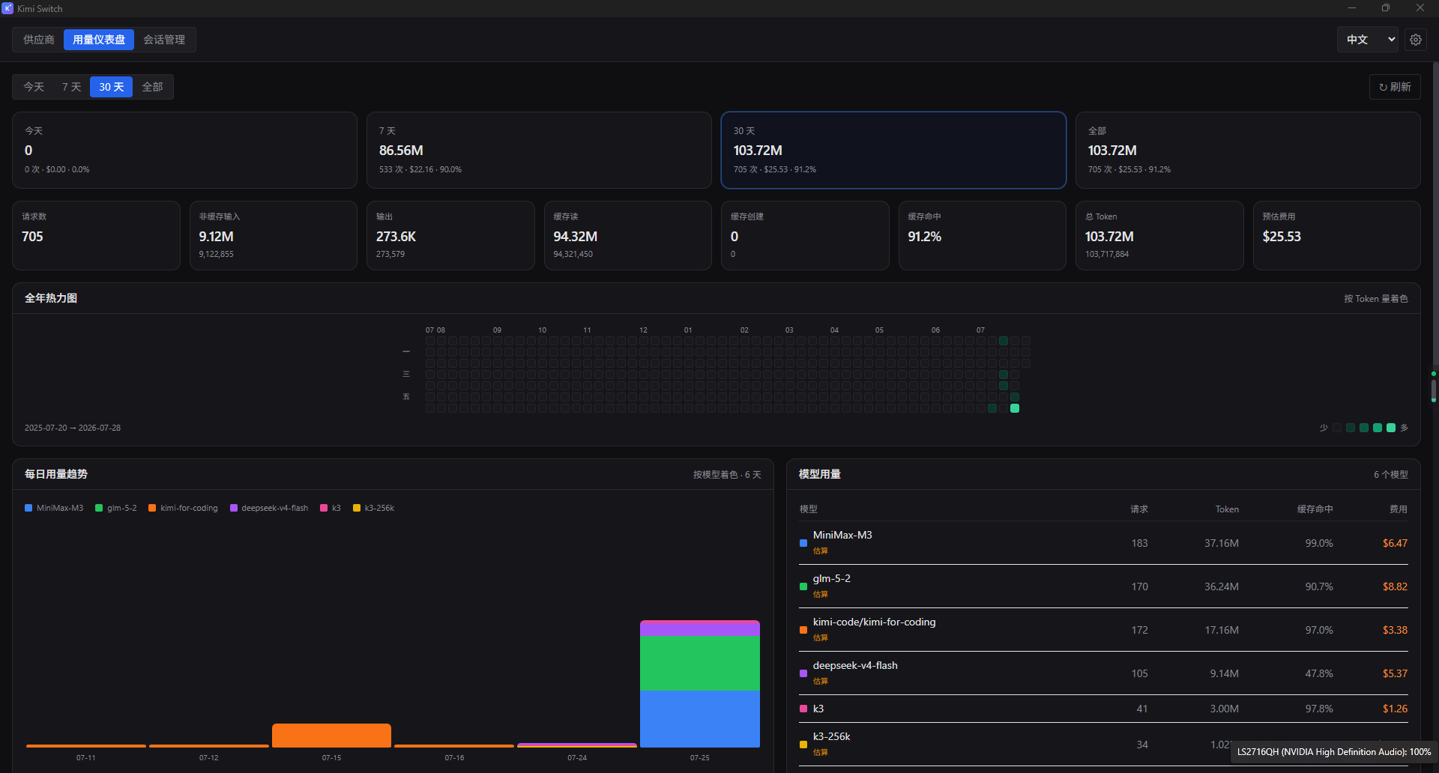The height and width of the screenshot is (773, 1439).
Task: Click the 2025-07-20 → 2026-07-28 date range text
Action: coord(73,428)
